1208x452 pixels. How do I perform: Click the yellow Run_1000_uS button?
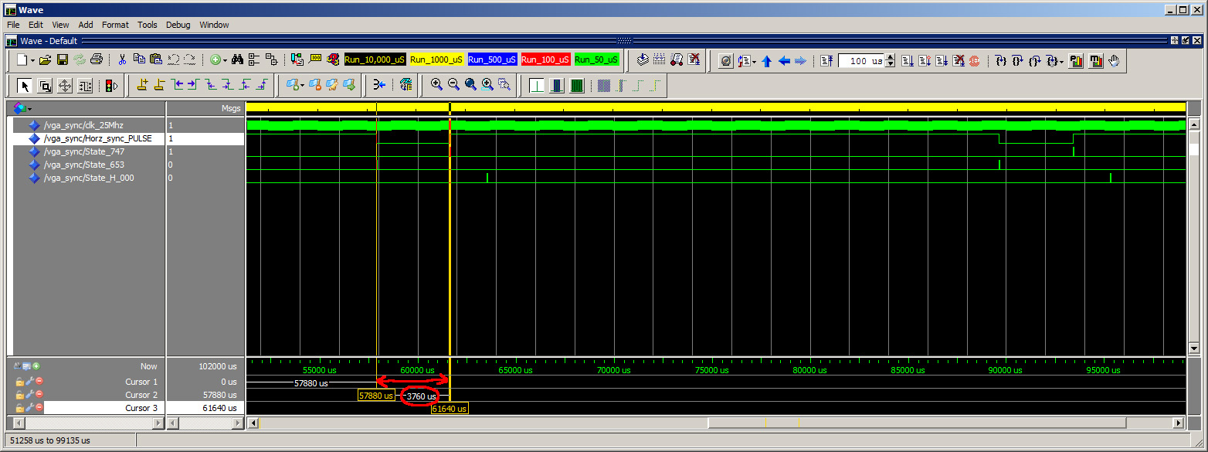437,59
